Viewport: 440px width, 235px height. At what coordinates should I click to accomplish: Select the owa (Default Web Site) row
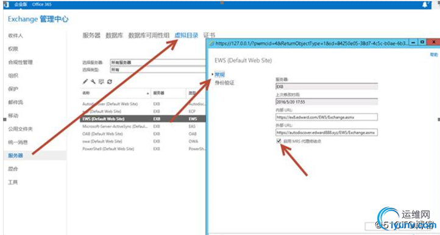point(143,141)
